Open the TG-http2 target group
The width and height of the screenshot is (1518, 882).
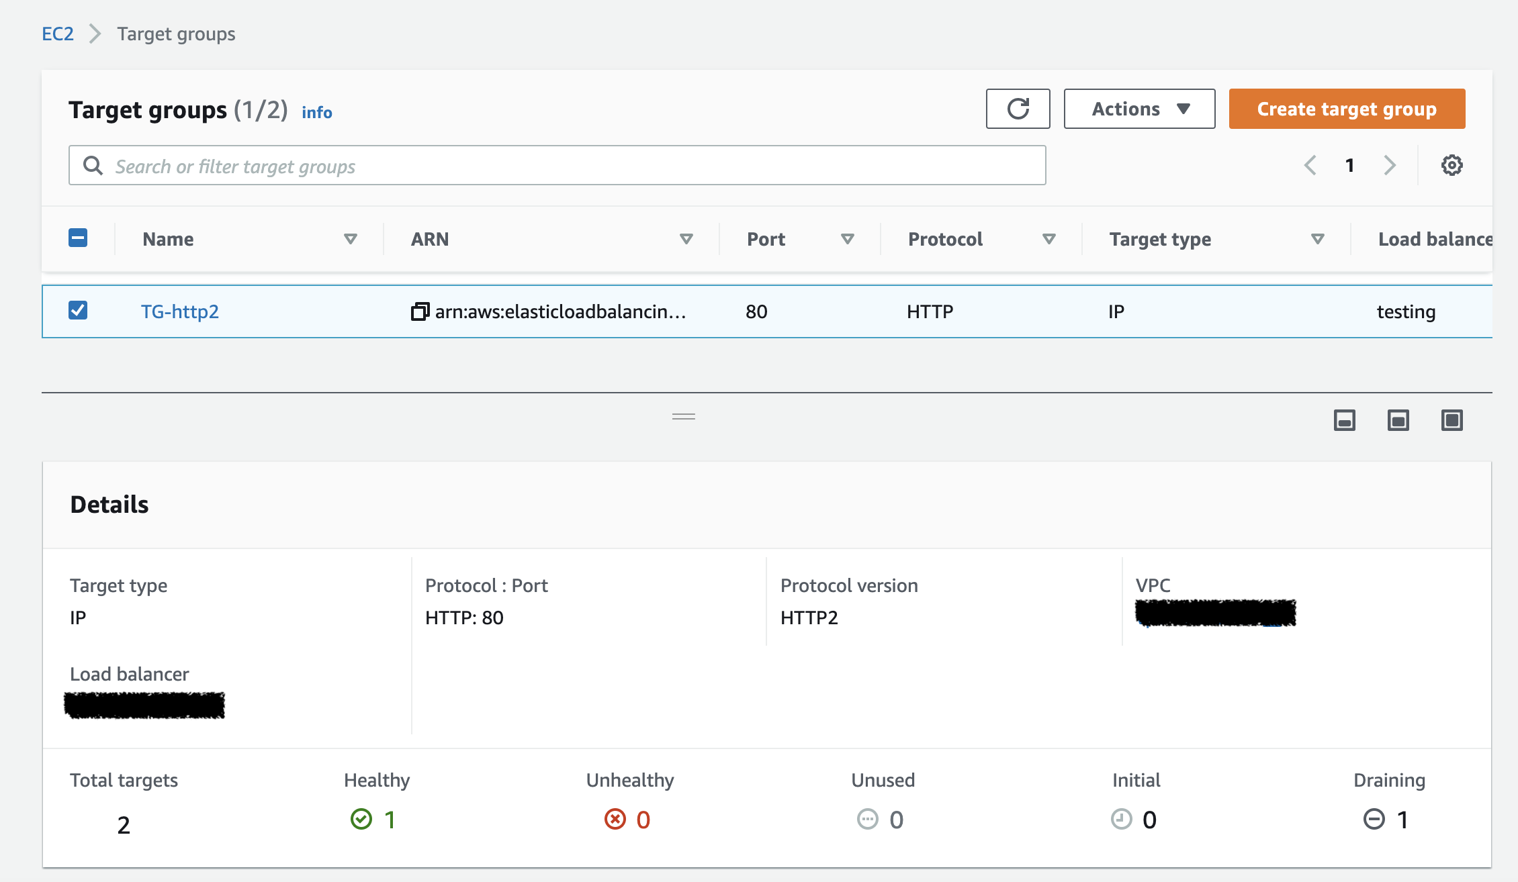(x=180, y=311)
